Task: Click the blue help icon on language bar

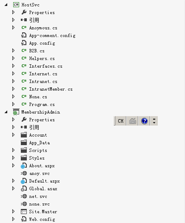Action: click(144, 121)
